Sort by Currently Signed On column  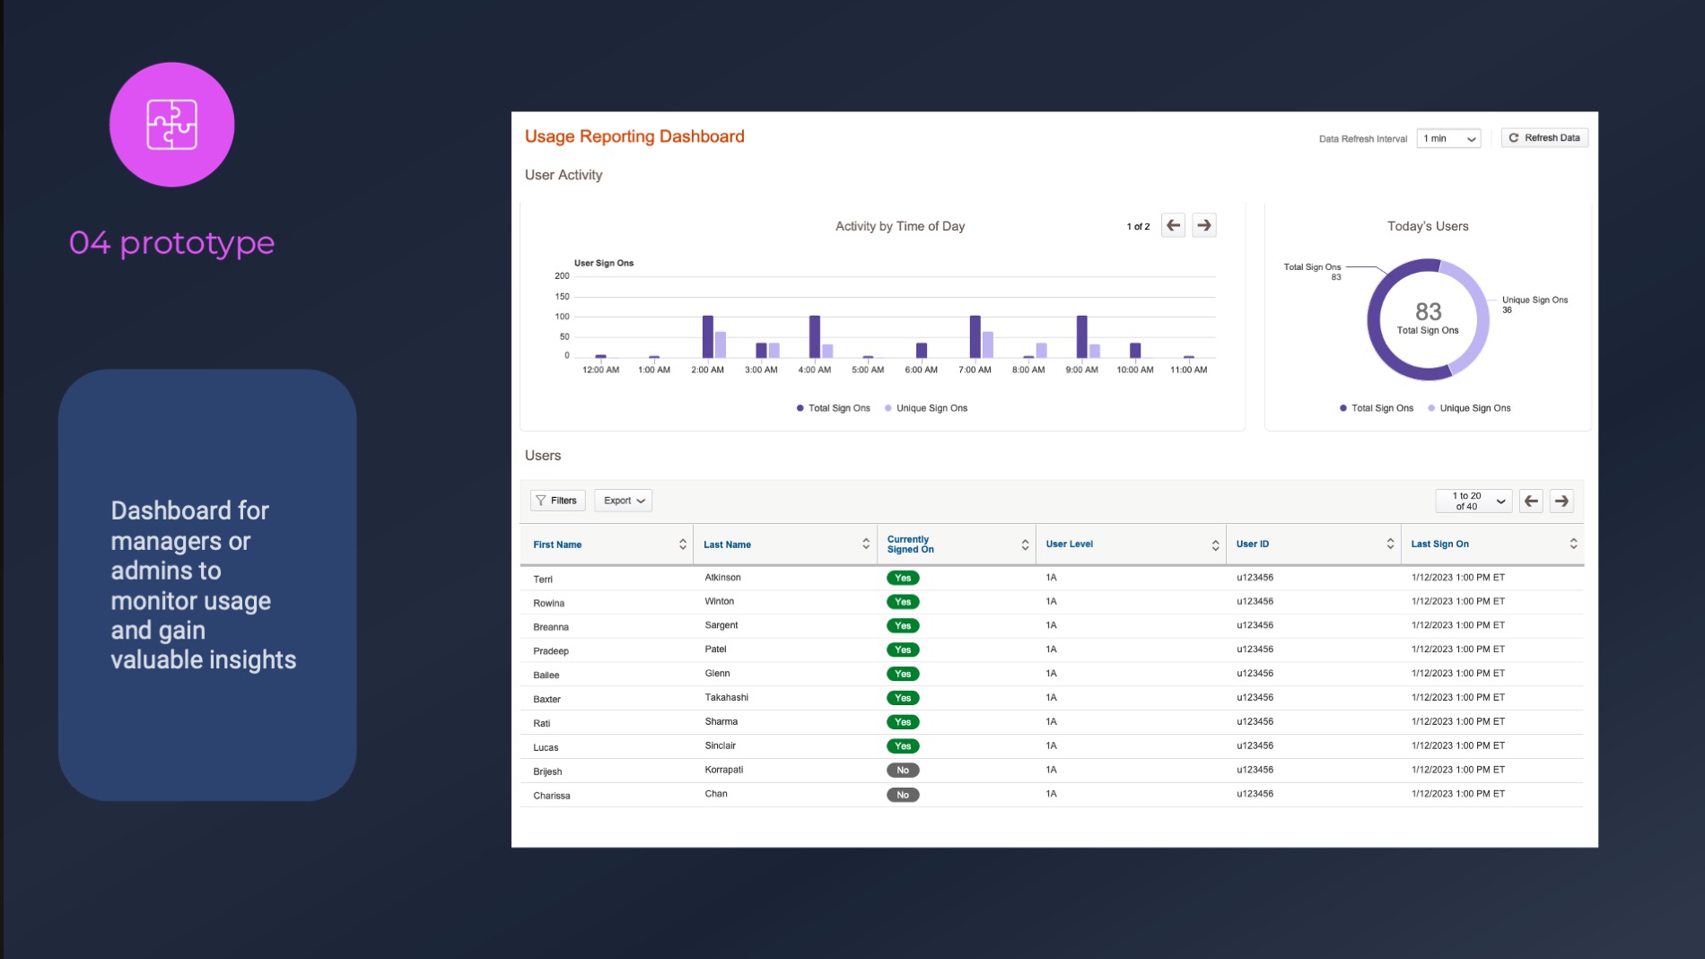click(1024, 545)
